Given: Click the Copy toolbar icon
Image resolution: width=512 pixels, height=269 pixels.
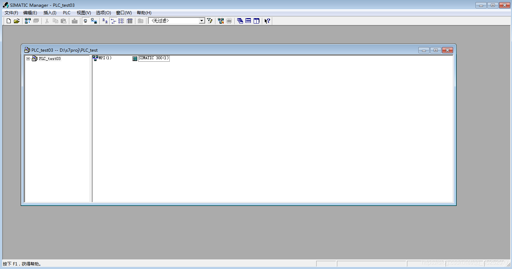Looking at the screenshot, I should click(x=55, y=21).
